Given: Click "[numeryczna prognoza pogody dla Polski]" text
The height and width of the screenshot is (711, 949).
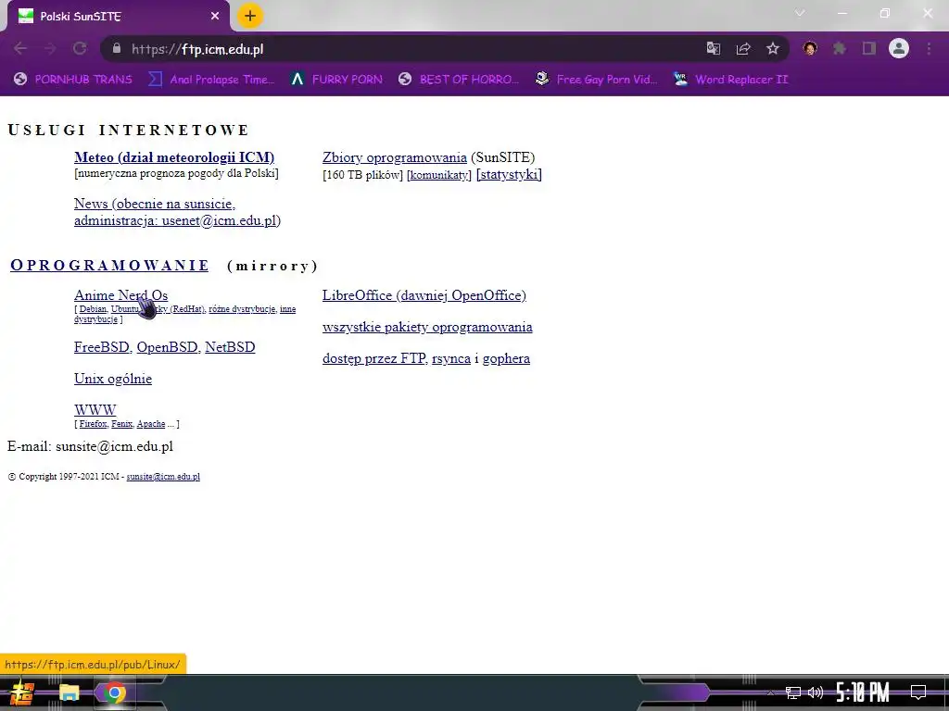Looking at the screenshot, I should [176, 173].
